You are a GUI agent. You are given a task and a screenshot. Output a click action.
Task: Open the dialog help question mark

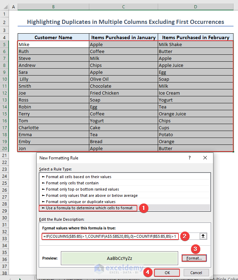tap(190, 158)
